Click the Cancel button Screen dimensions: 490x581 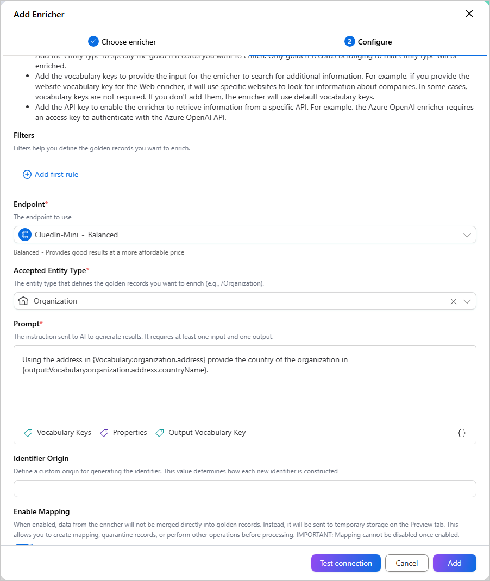[406, 563]
